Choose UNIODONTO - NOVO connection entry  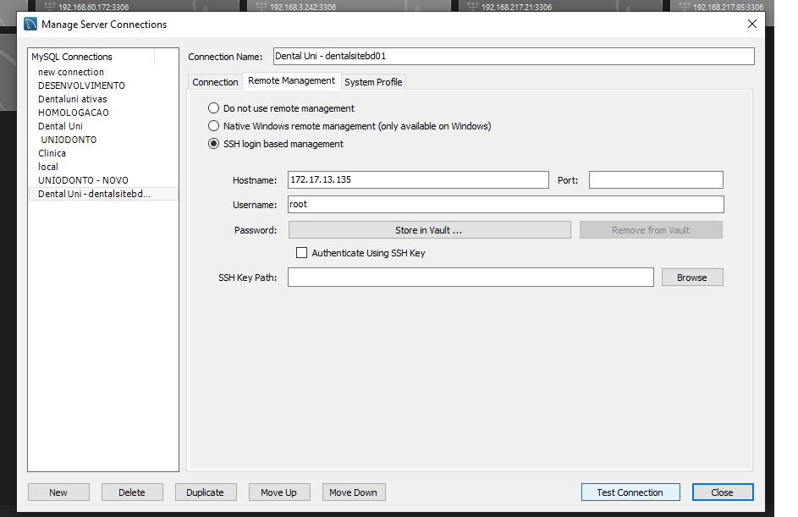coord(83,180)
